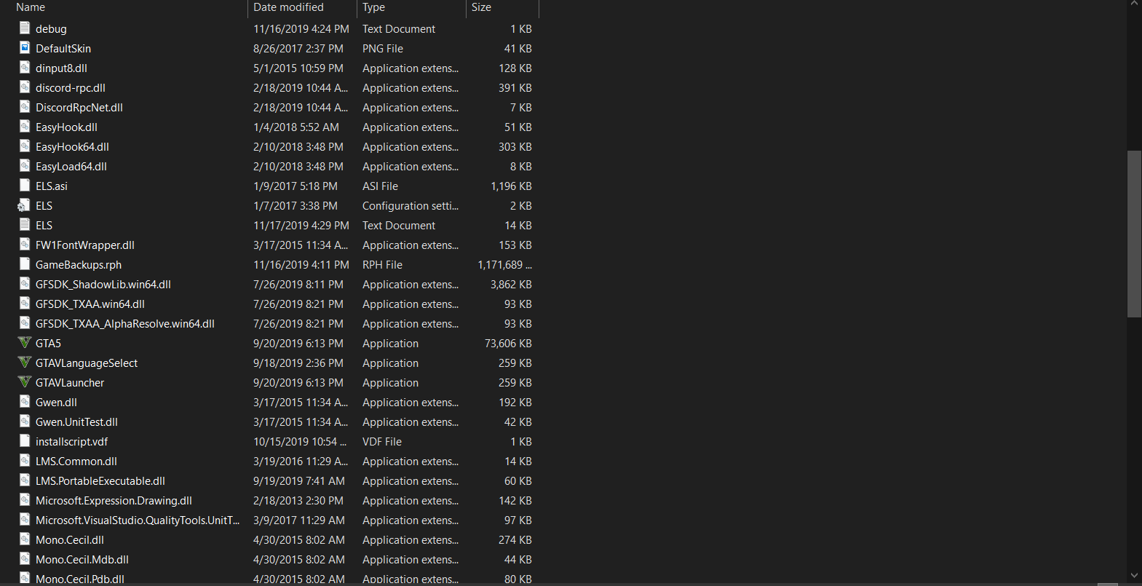Select the DefaultSkin PNG file icon
This screenshot has width=1142, height=586.
pos(25,48)
